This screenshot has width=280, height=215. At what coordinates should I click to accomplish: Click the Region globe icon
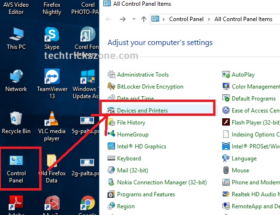click(x=111, y=206)
